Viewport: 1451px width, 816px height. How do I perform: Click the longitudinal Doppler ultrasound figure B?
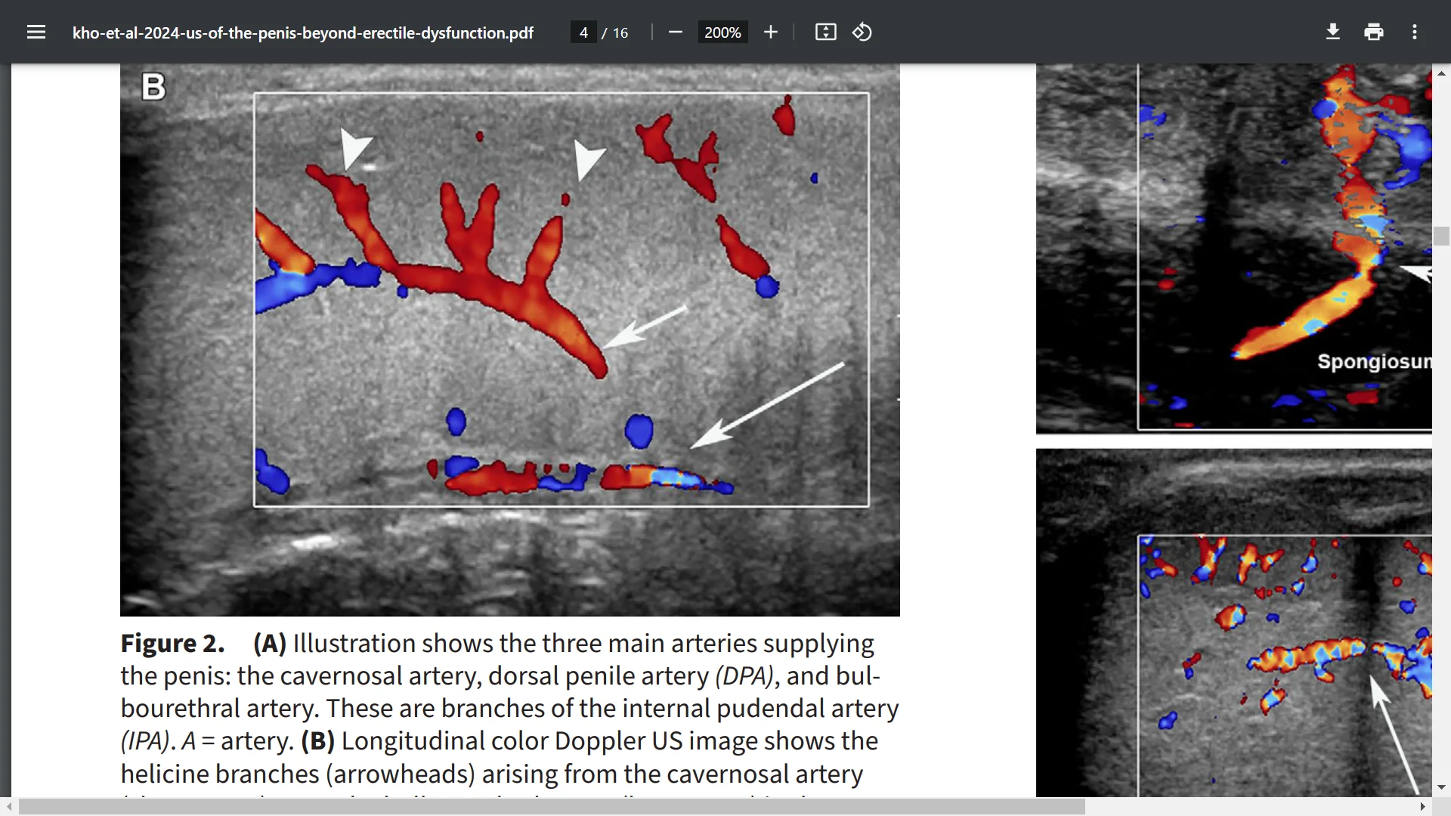510,339
